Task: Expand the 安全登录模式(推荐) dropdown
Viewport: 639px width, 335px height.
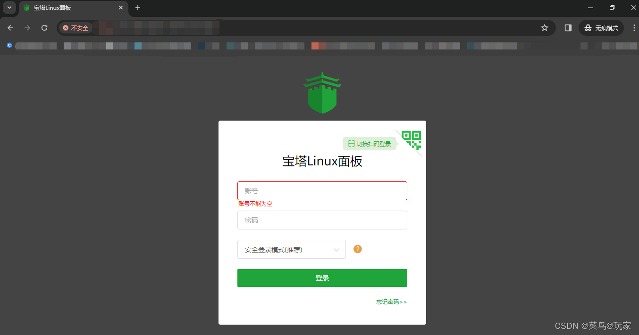Action: coord(292,249)
